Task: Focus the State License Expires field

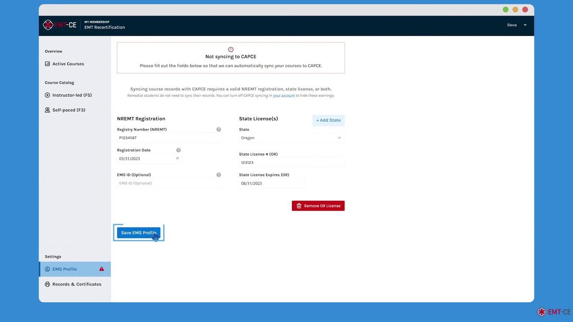Action: [271, 183]
